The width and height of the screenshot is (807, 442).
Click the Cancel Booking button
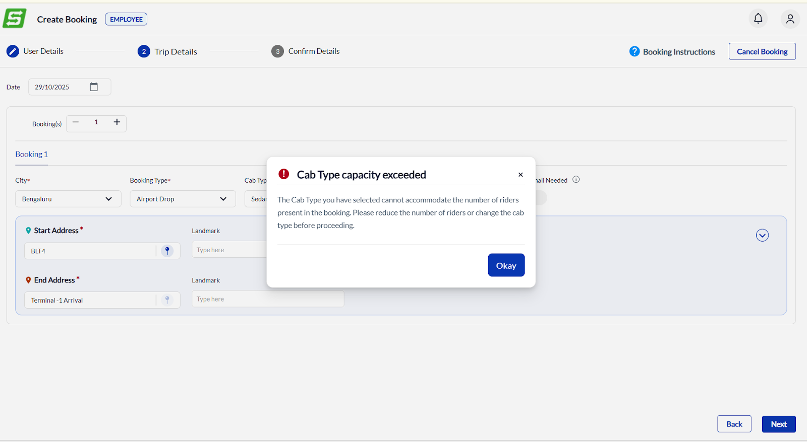coord(762,51)
